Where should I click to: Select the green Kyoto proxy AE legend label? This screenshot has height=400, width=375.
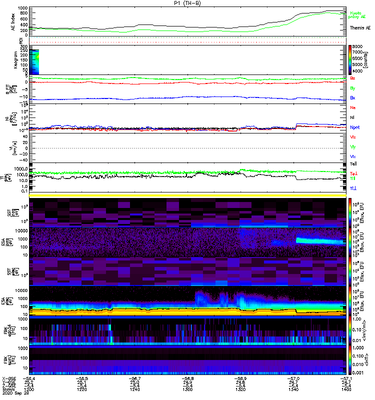pyautogui.click(x=357, y=15)
